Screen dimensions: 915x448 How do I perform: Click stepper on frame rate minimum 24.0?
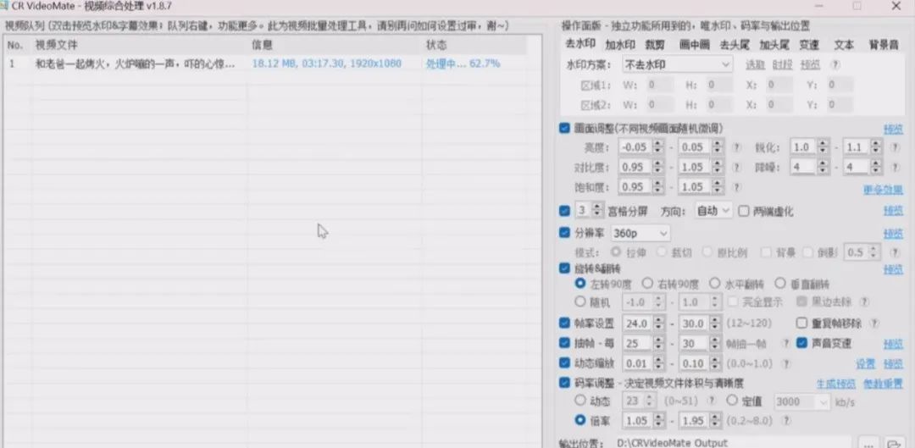[658, 324]
